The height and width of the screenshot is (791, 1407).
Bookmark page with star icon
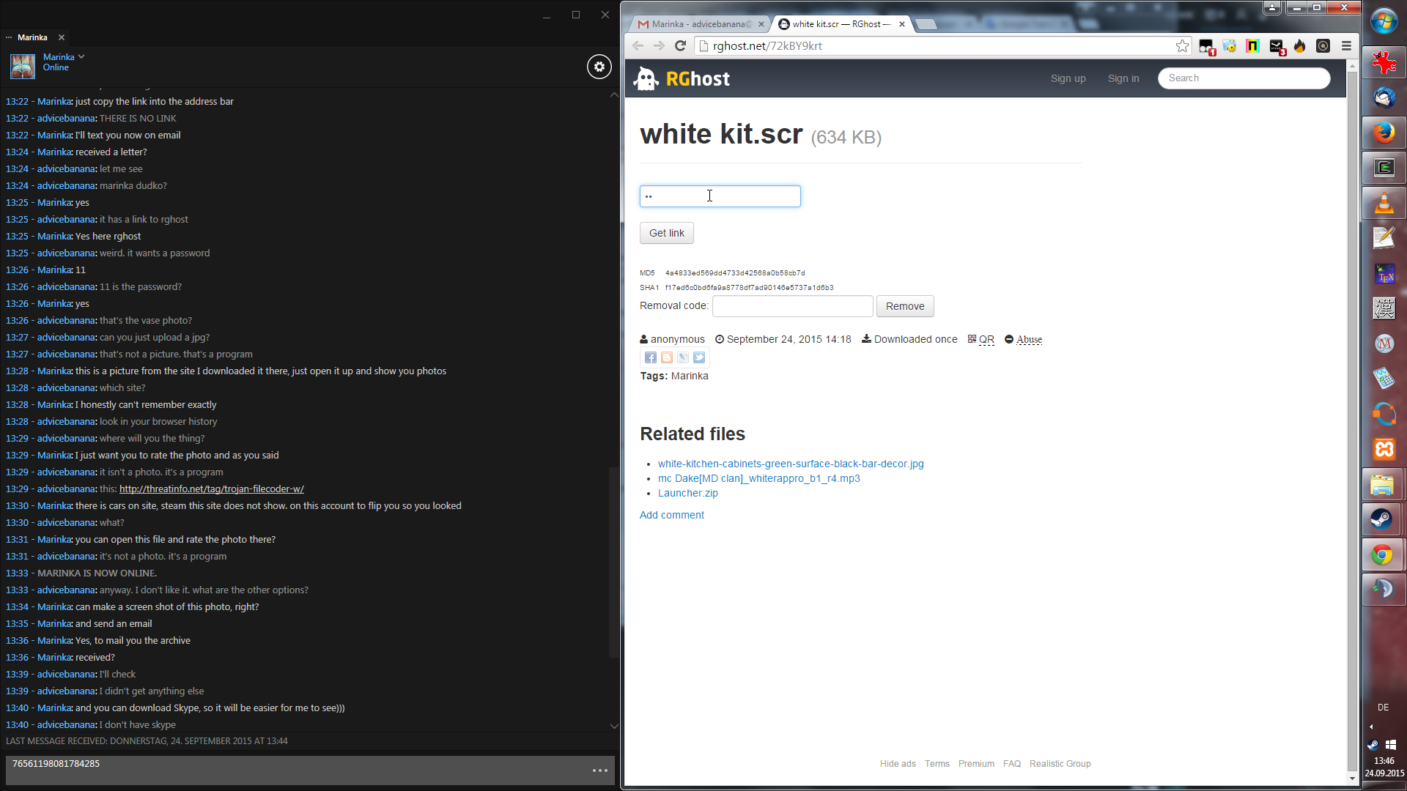(1182, 46)
